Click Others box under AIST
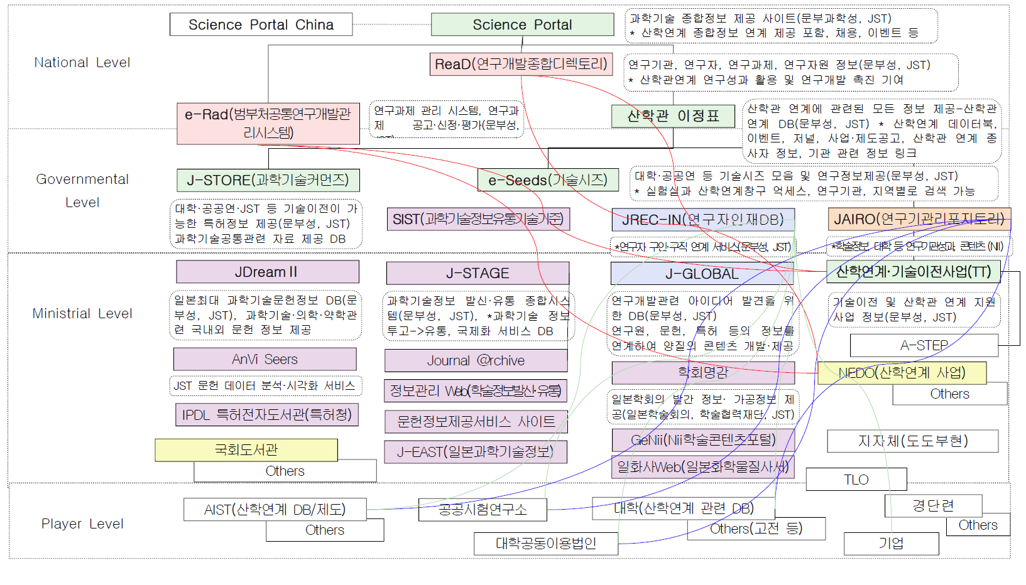This screenshot has height=585, width=1026. pyautogui.click(x=325, y=530)
